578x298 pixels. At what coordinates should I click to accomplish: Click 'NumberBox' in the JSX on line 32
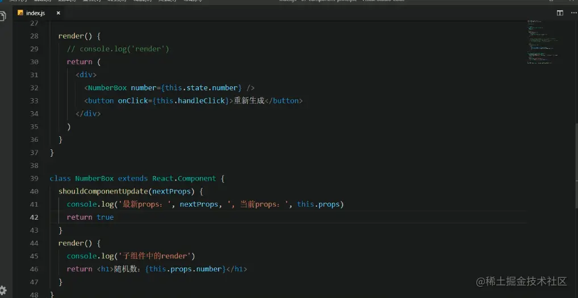pyautogui.click(x=107, y=87)
